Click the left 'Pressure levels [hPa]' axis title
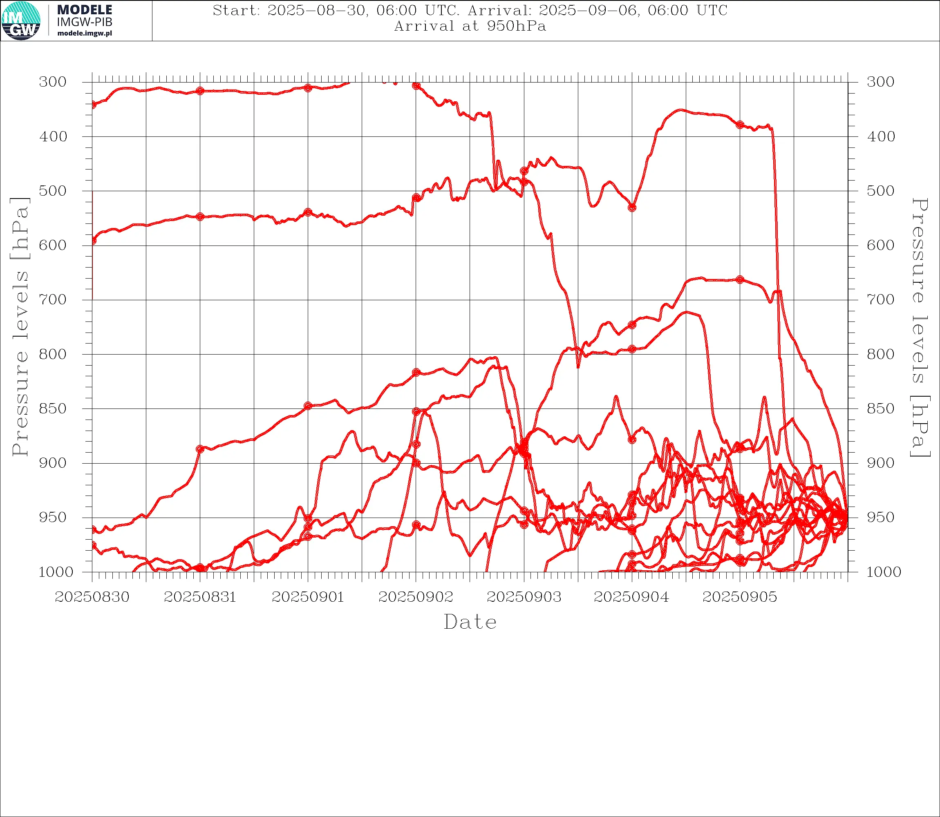 tap(20, 327)
